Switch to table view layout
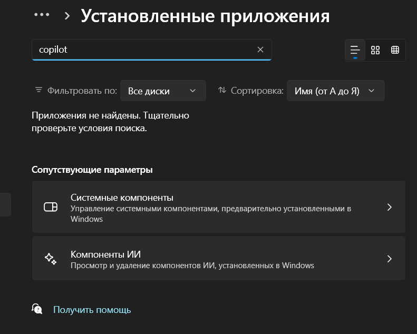417x334 pixels. (395, 50)
